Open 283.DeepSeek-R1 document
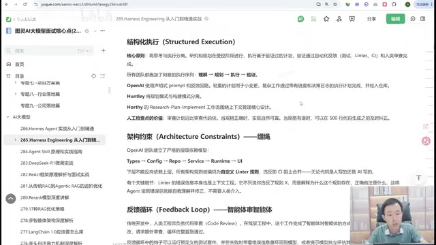Screen dimensions: 436x245 47,163
